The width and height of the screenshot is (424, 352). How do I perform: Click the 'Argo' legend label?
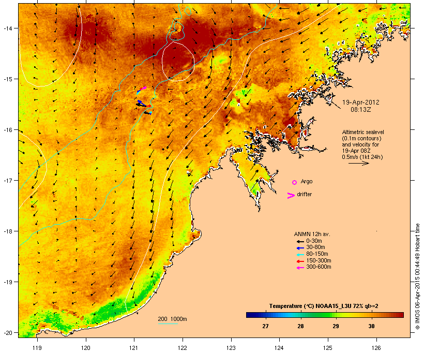click(x=307, y=181)
